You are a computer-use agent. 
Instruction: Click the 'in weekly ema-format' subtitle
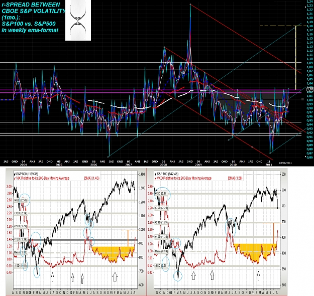coord(30,30)
